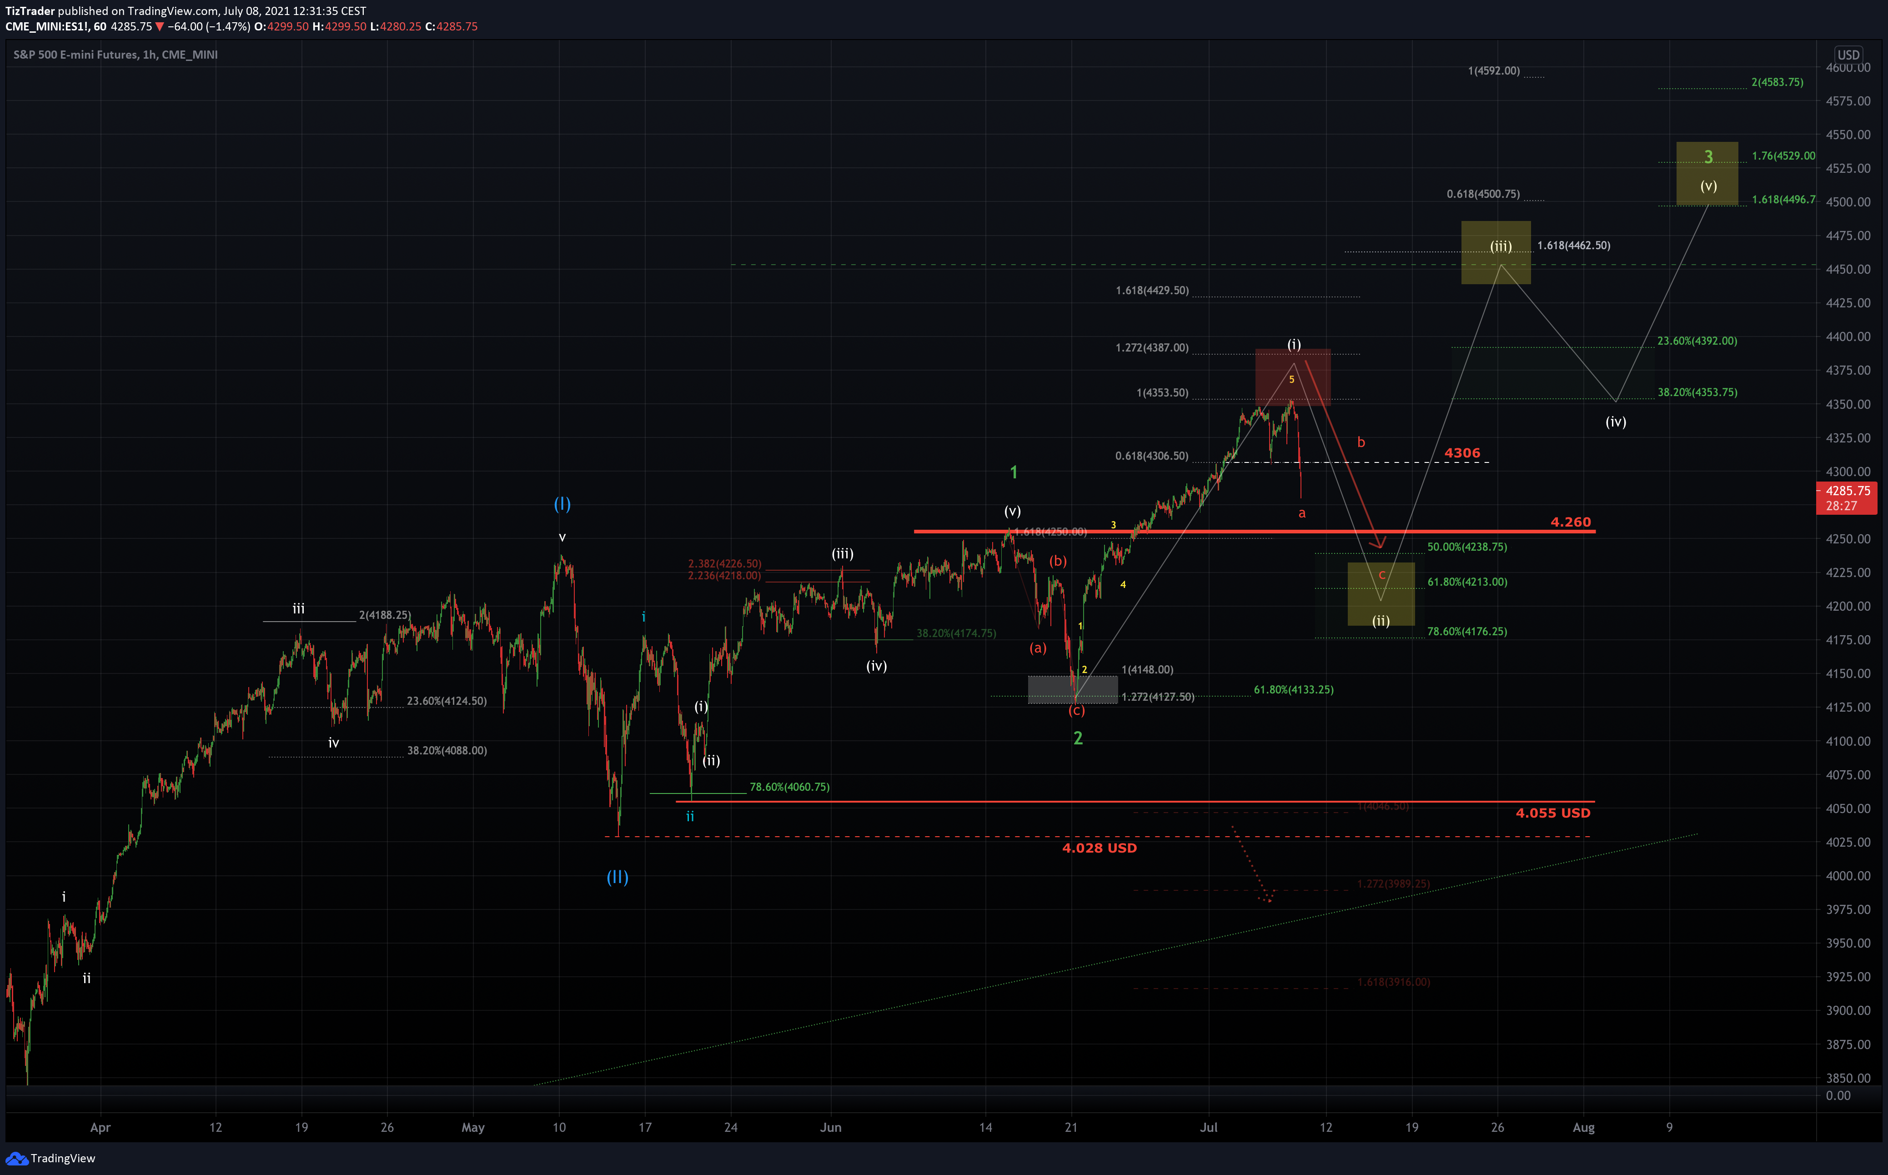This screenshot has width=1888, height=1175.
Task: Click the red '(b)' correction label
Action: [1057, 561]
